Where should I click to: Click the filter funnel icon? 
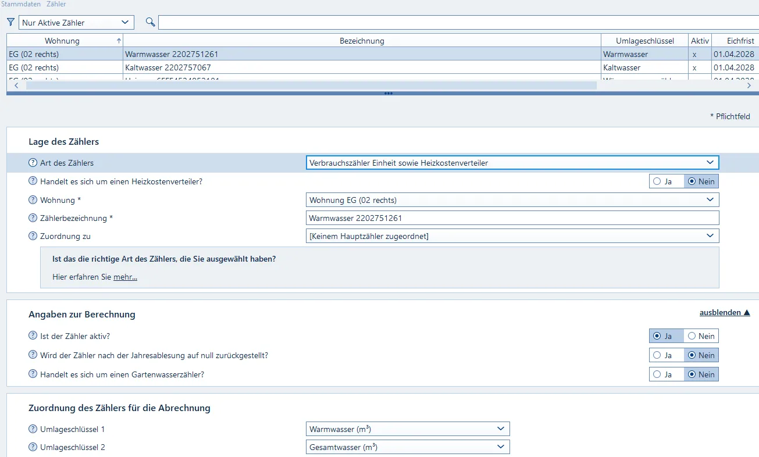(x=10, y=22)
